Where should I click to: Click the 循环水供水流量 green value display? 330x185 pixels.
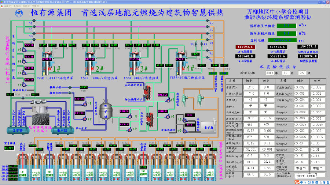[x=287, y=26]
